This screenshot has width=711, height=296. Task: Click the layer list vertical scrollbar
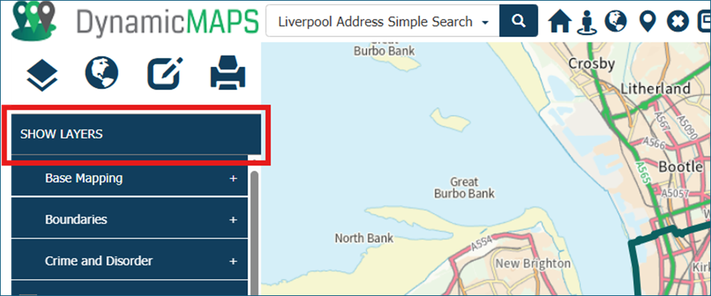point(255,231)
